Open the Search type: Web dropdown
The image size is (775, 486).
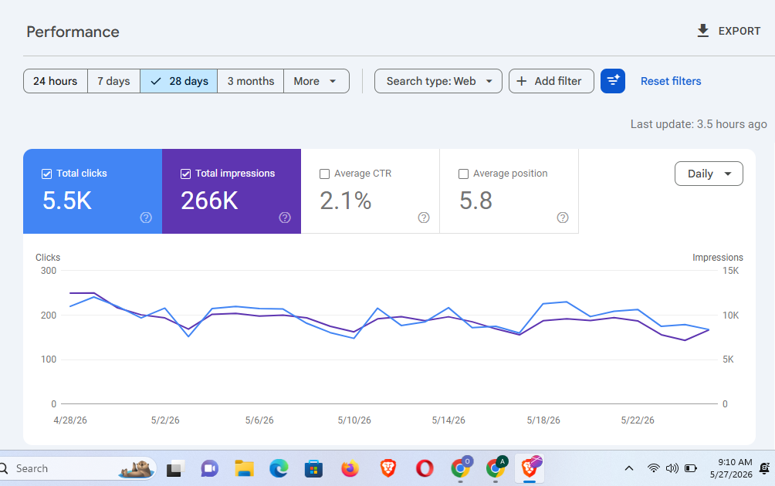pyautogui.click(x=438, y=81)
